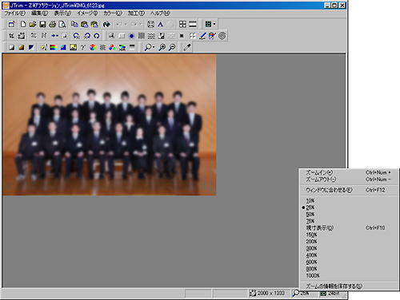Rotate image 90 degrees left icon
This screenshot has width=400, height=300.
[x=77, y=36]
